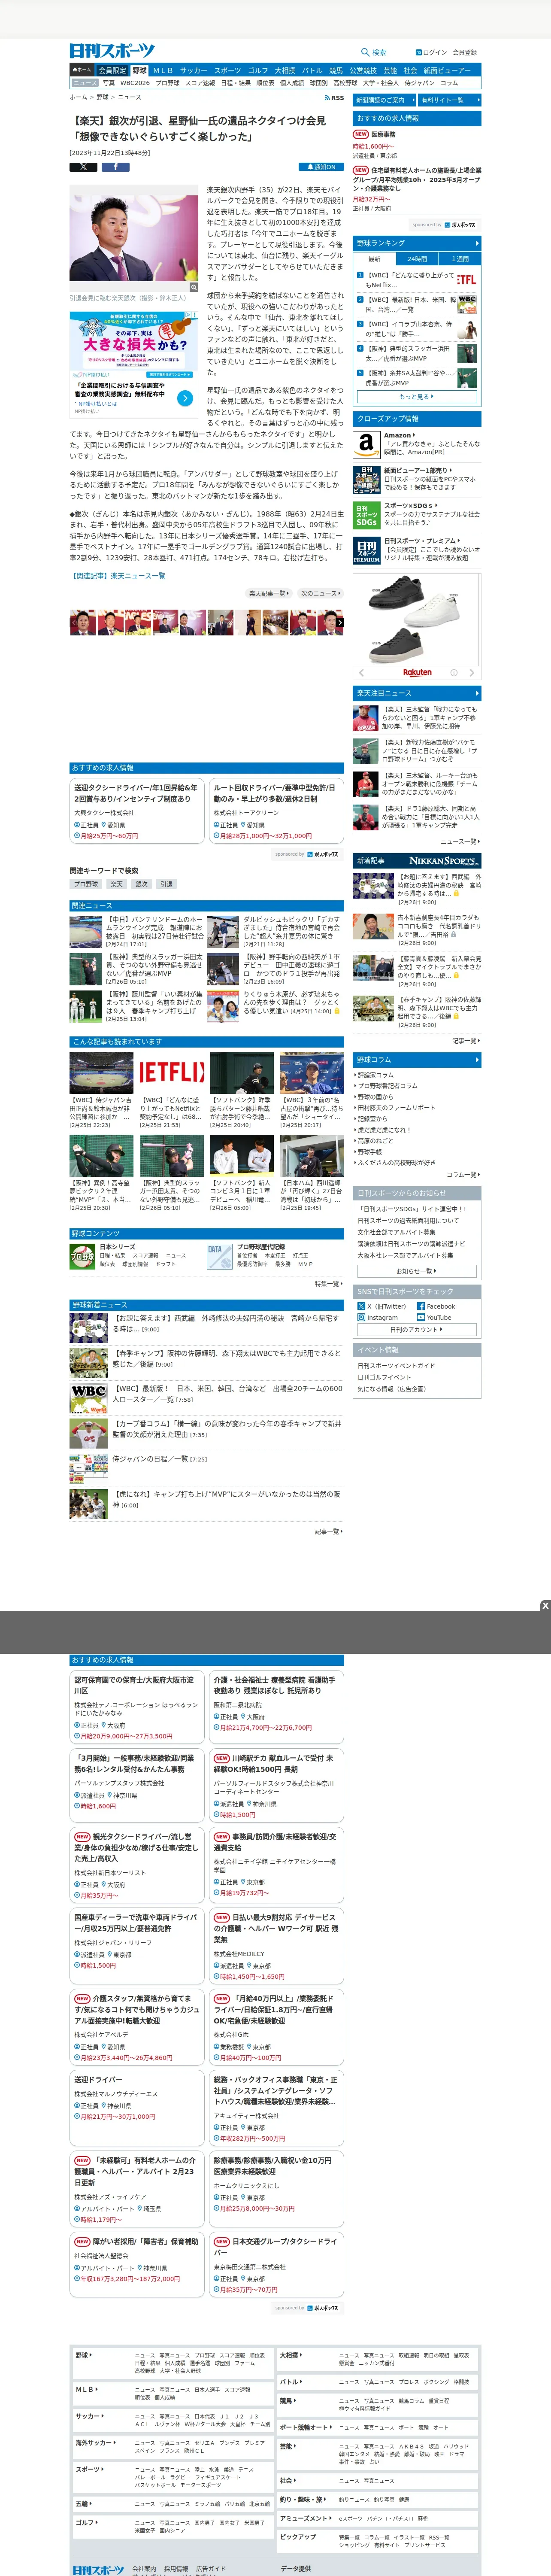
Task: Open the green SDGs logo tile
Action: tap(366, 515)
